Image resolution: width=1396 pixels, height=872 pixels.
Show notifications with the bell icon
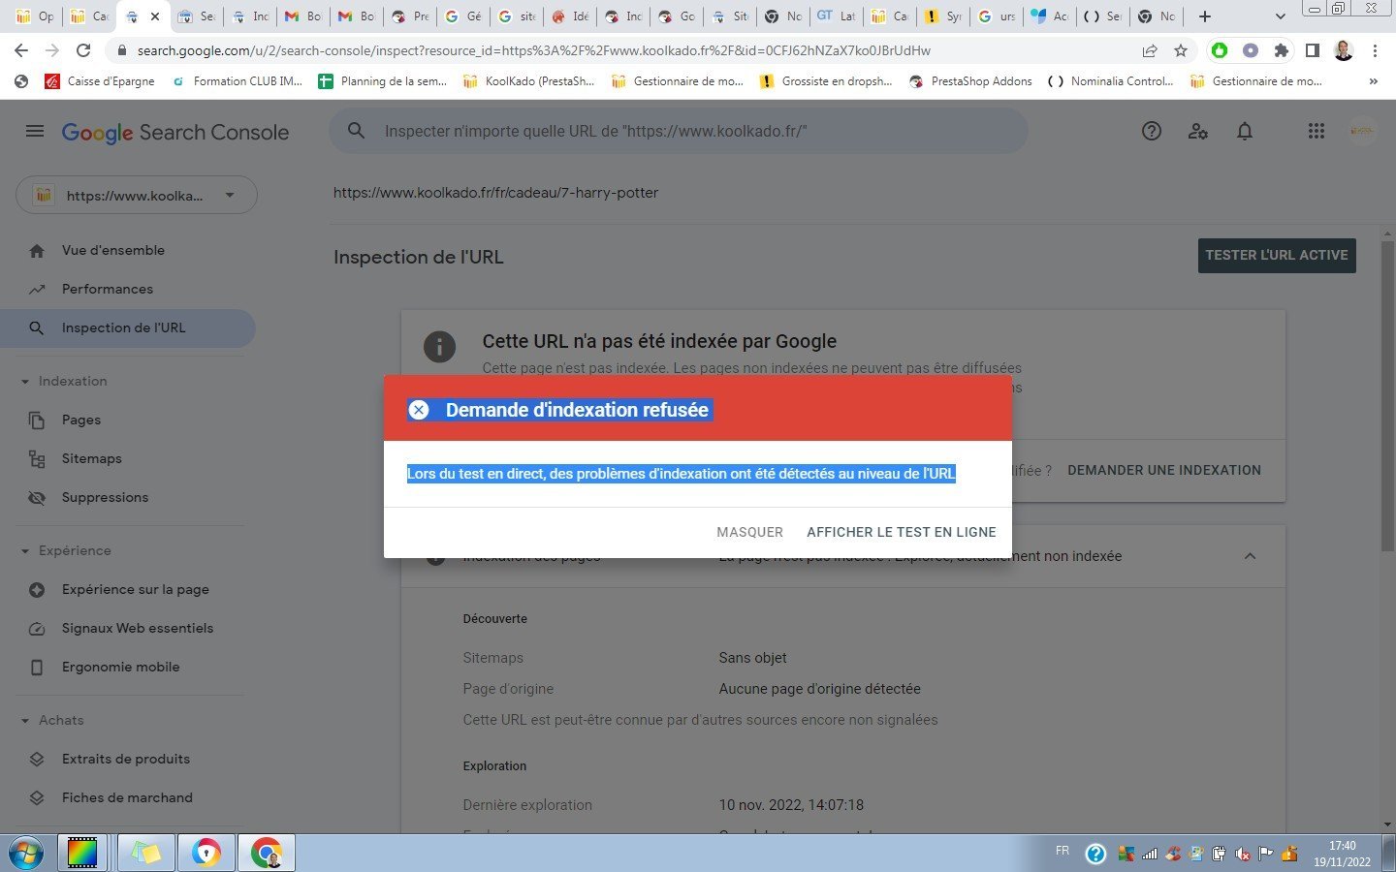[1245, 131]
